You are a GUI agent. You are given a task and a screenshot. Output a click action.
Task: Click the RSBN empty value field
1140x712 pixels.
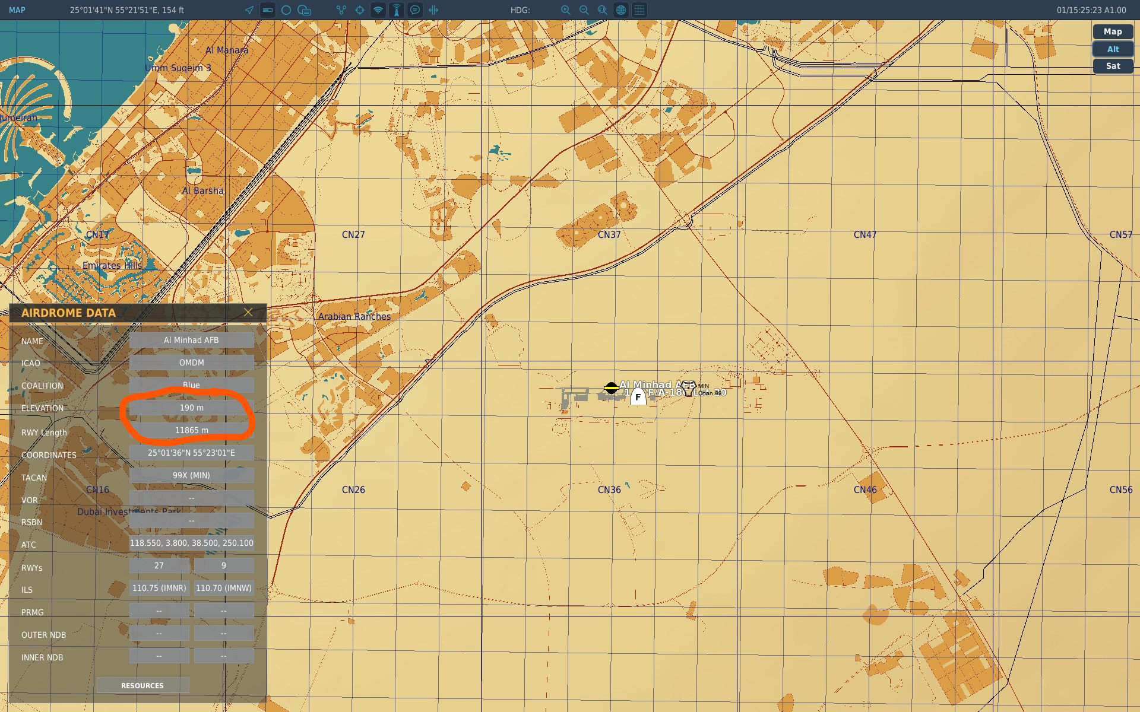[191, 520]
